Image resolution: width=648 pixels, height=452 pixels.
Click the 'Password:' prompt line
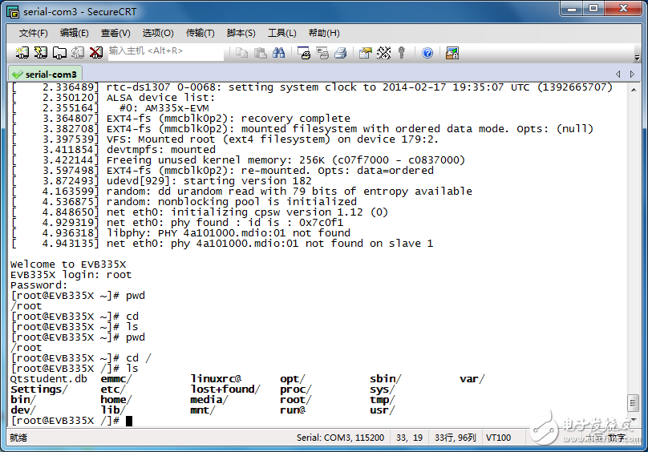click(x=38, y=285)
